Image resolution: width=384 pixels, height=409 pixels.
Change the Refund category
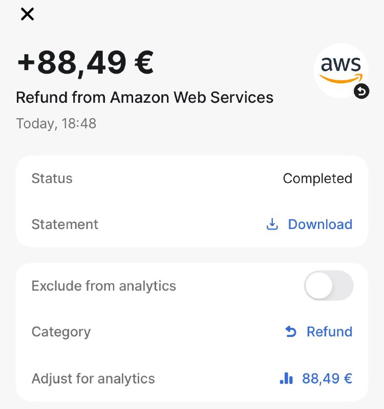(329, 331)
